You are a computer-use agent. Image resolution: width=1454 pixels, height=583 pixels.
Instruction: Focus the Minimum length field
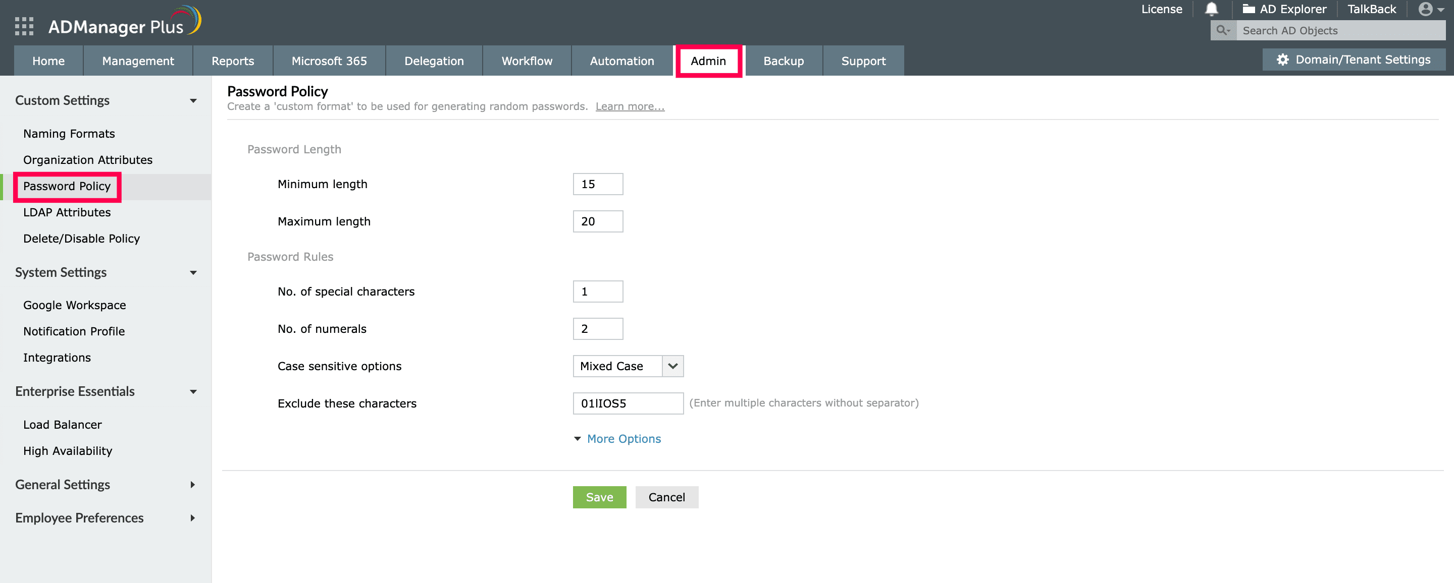point(597,185)
